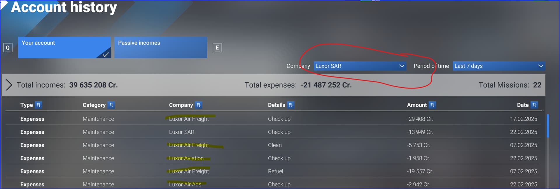Sort entries by Amount icon
The height and width of the screenshot is (189, 560).
click(x=432, y=105)
